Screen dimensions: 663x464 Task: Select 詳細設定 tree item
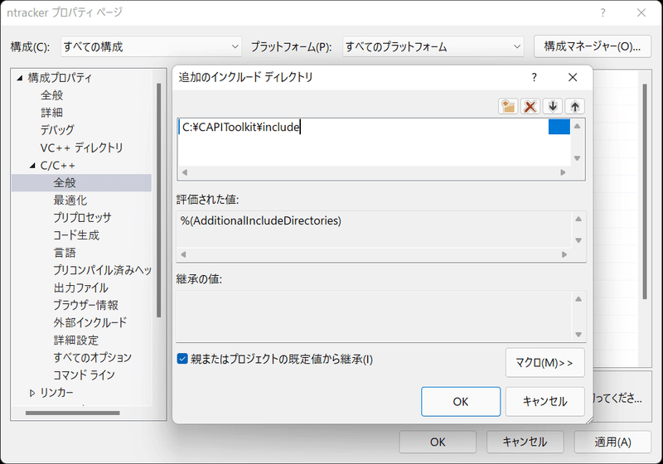coord(75,341)
